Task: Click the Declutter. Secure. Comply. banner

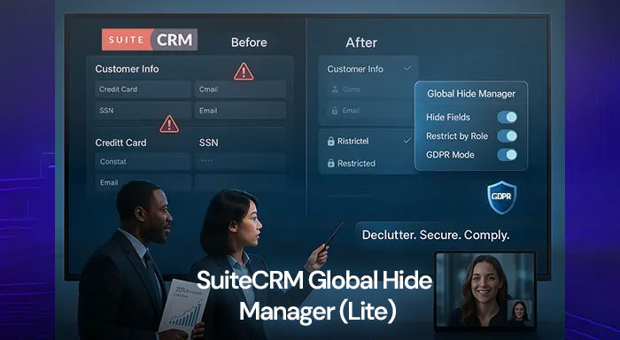Action: pyautogui.click(x=436, y=235)
